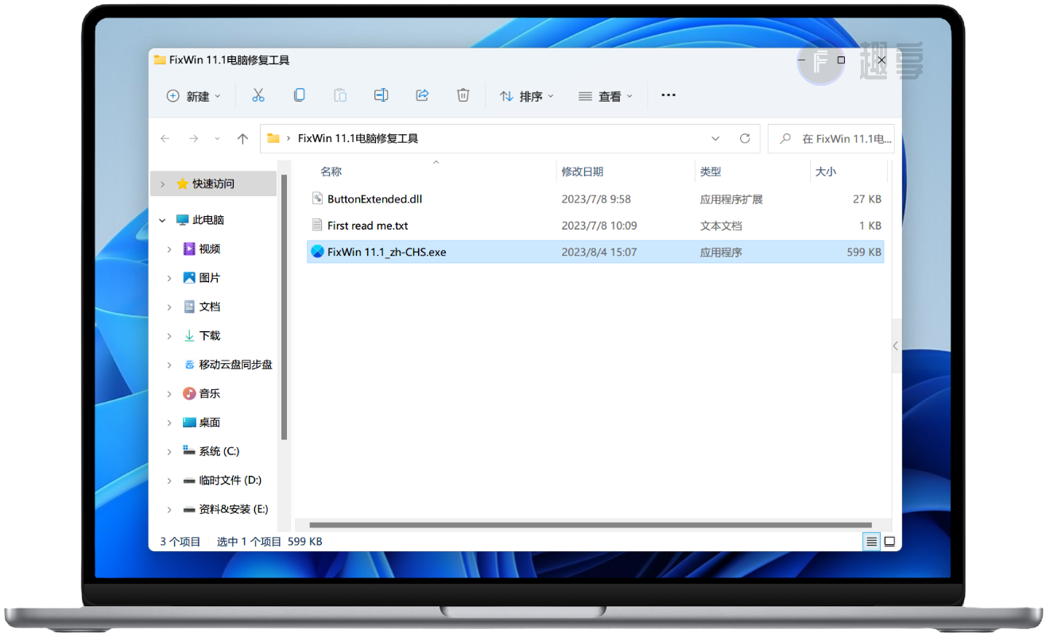Click the Delete trash can icon
This screenshot has height=637, width=1046.
click(x=463, y=95)
